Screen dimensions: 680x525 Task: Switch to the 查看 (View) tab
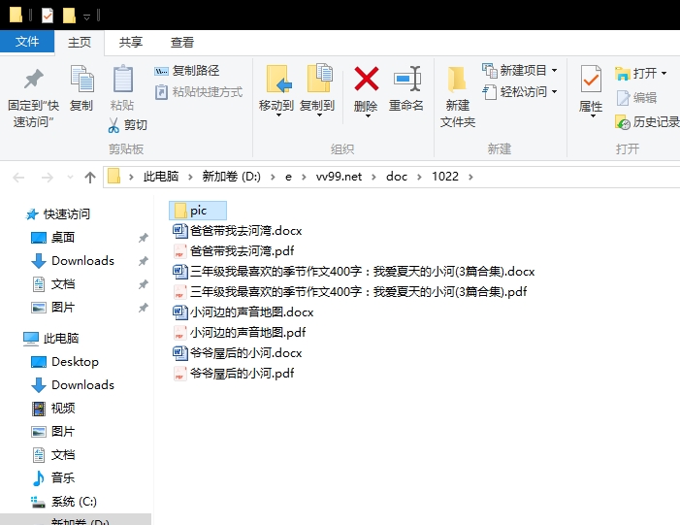181,42
